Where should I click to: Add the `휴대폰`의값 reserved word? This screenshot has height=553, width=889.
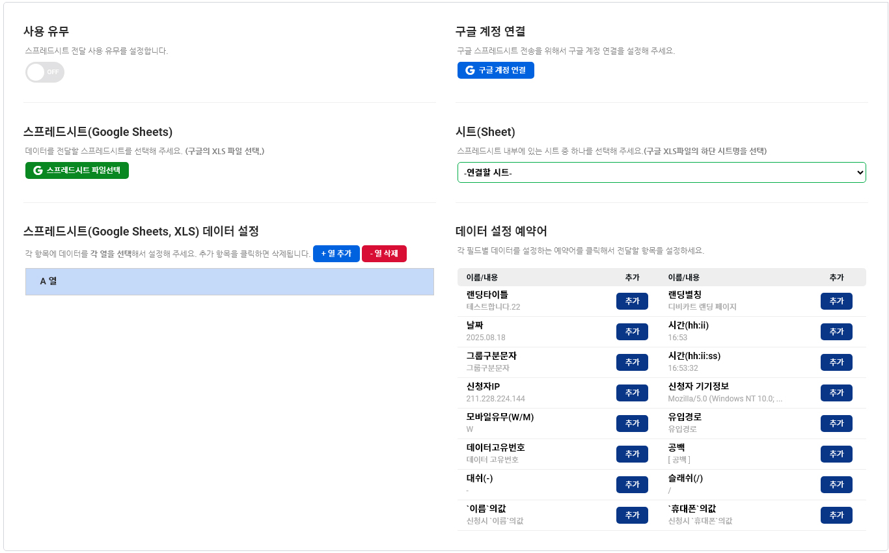click(836, 515)
